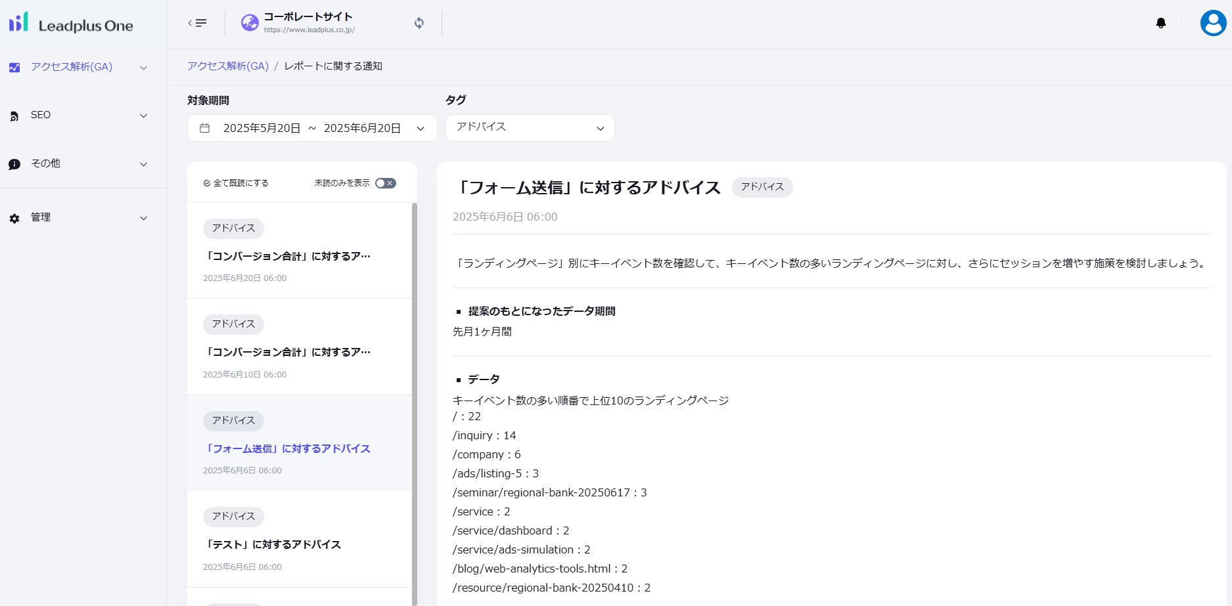Image resolution: width=1232 pixels, height=606 pixels.
Task: Toggle the 未読のみを表示 switch
Action: 386,183
